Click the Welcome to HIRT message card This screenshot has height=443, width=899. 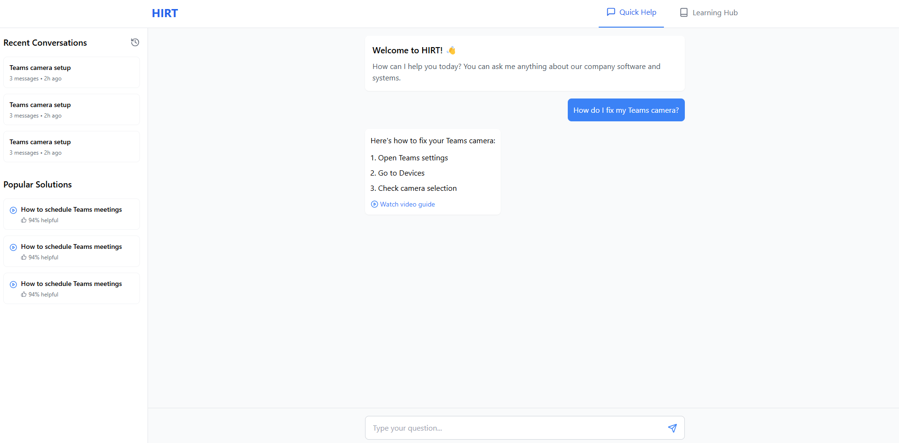click(524, 63)
